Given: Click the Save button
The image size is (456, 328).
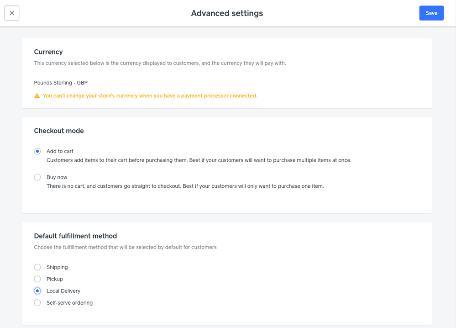Looking at the screenshot, I should [431, 13].
